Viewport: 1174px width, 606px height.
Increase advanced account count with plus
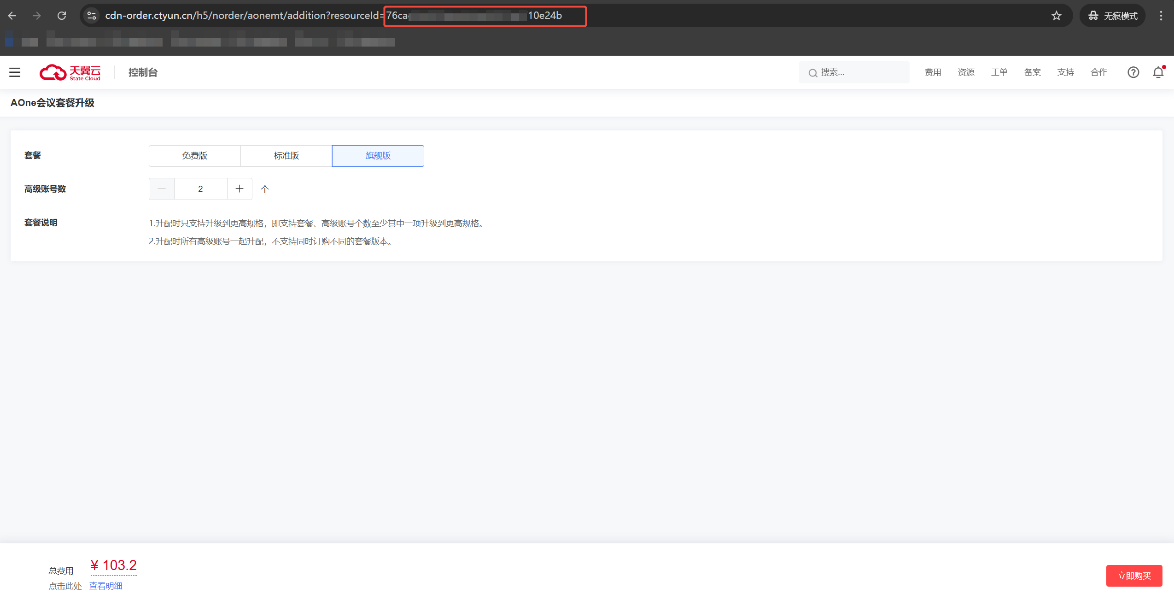point(239,189)
